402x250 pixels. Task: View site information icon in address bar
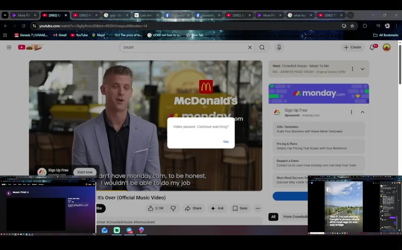click(34, 26)
